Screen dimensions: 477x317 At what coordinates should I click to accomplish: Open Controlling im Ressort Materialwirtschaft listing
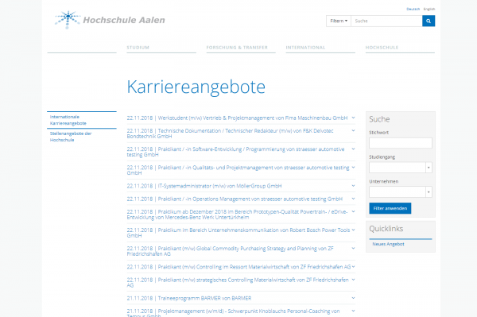pos(238,267)
